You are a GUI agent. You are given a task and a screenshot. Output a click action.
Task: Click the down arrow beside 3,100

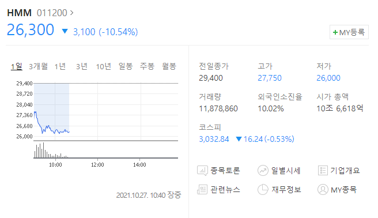pyautogui.click(x=65, y=31)
